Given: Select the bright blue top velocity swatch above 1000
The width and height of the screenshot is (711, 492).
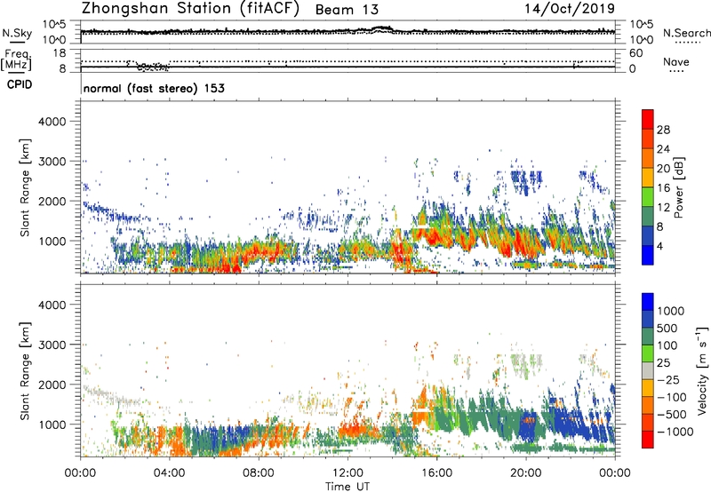Looking at the screenshot, I should tap(648, 302).
